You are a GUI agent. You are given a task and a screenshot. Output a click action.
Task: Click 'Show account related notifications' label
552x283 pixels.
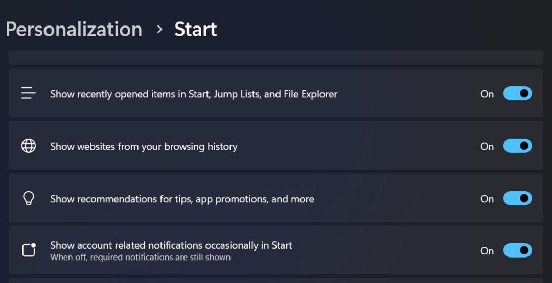pyautogui.click(x=171, y=245)
